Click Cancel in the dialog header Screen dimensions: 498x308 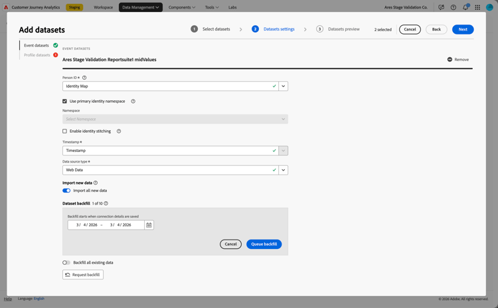[410, 29]
